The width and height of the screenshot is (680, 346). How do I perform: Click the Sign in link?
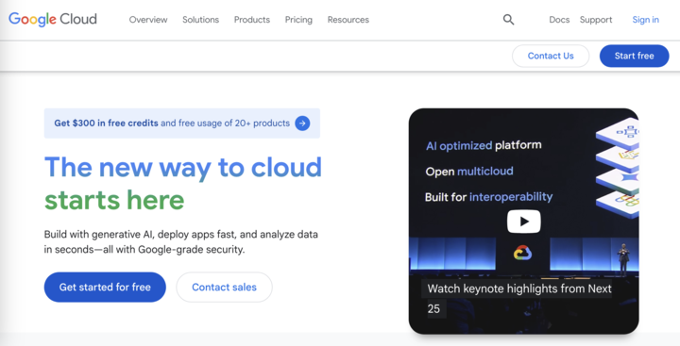click(645, 20)
